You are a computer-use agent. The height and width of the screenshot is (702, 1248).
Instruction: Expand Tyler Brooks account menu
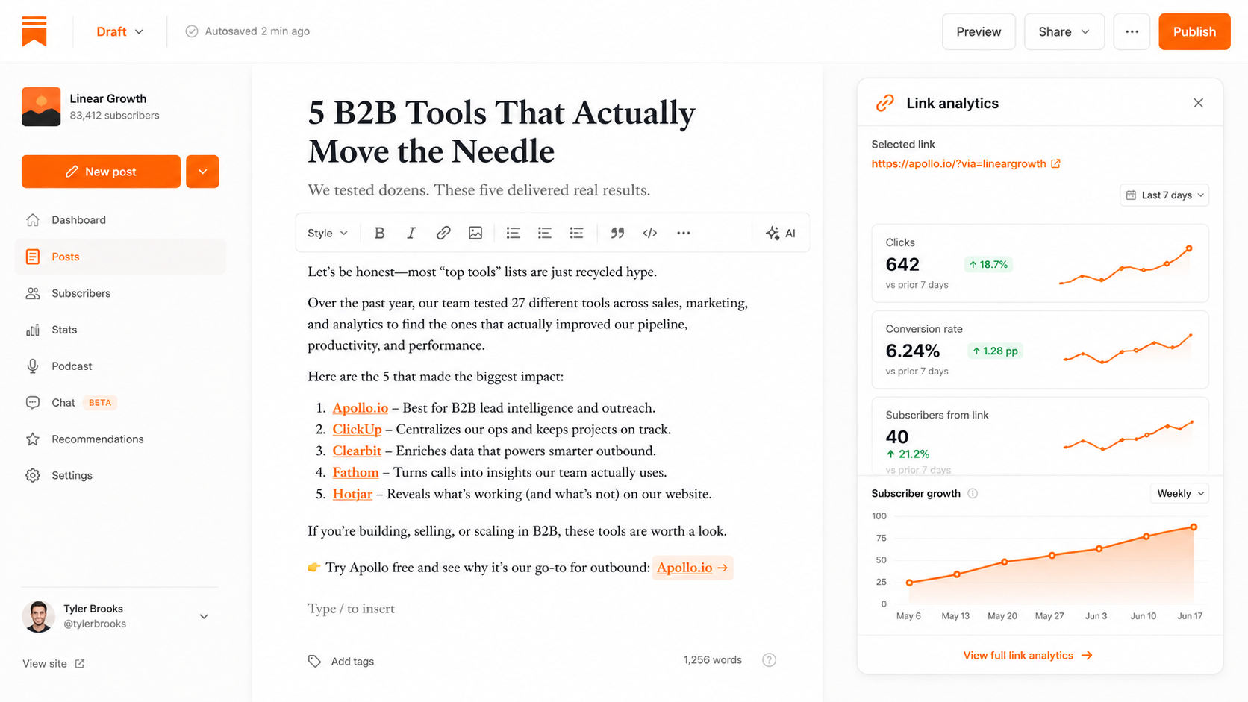[204, 616]
